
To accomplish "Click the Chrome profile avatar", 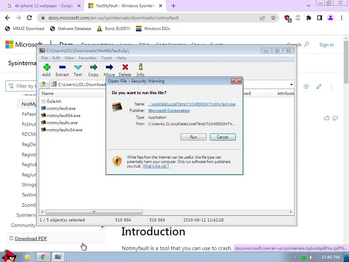I will (x=331, y=18).
